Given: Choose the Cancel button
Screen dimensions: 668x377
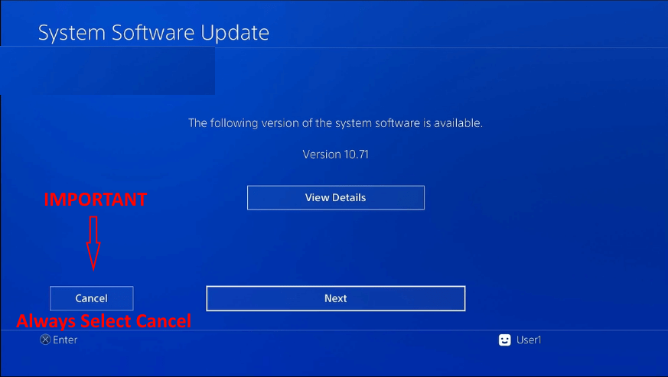Looking at the screenshot, I should (x=92, y=298).
